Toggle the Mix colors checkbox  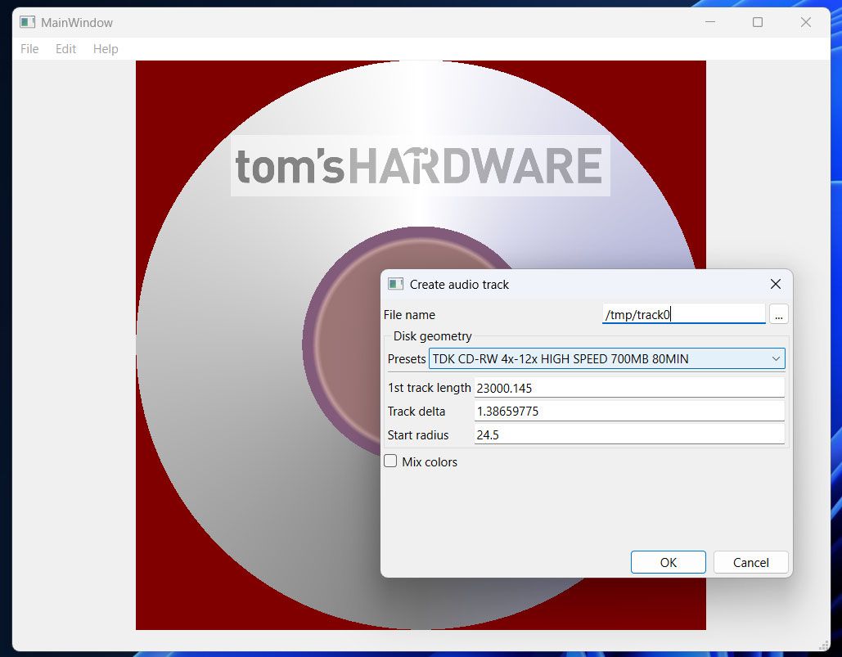click(390, 461)
